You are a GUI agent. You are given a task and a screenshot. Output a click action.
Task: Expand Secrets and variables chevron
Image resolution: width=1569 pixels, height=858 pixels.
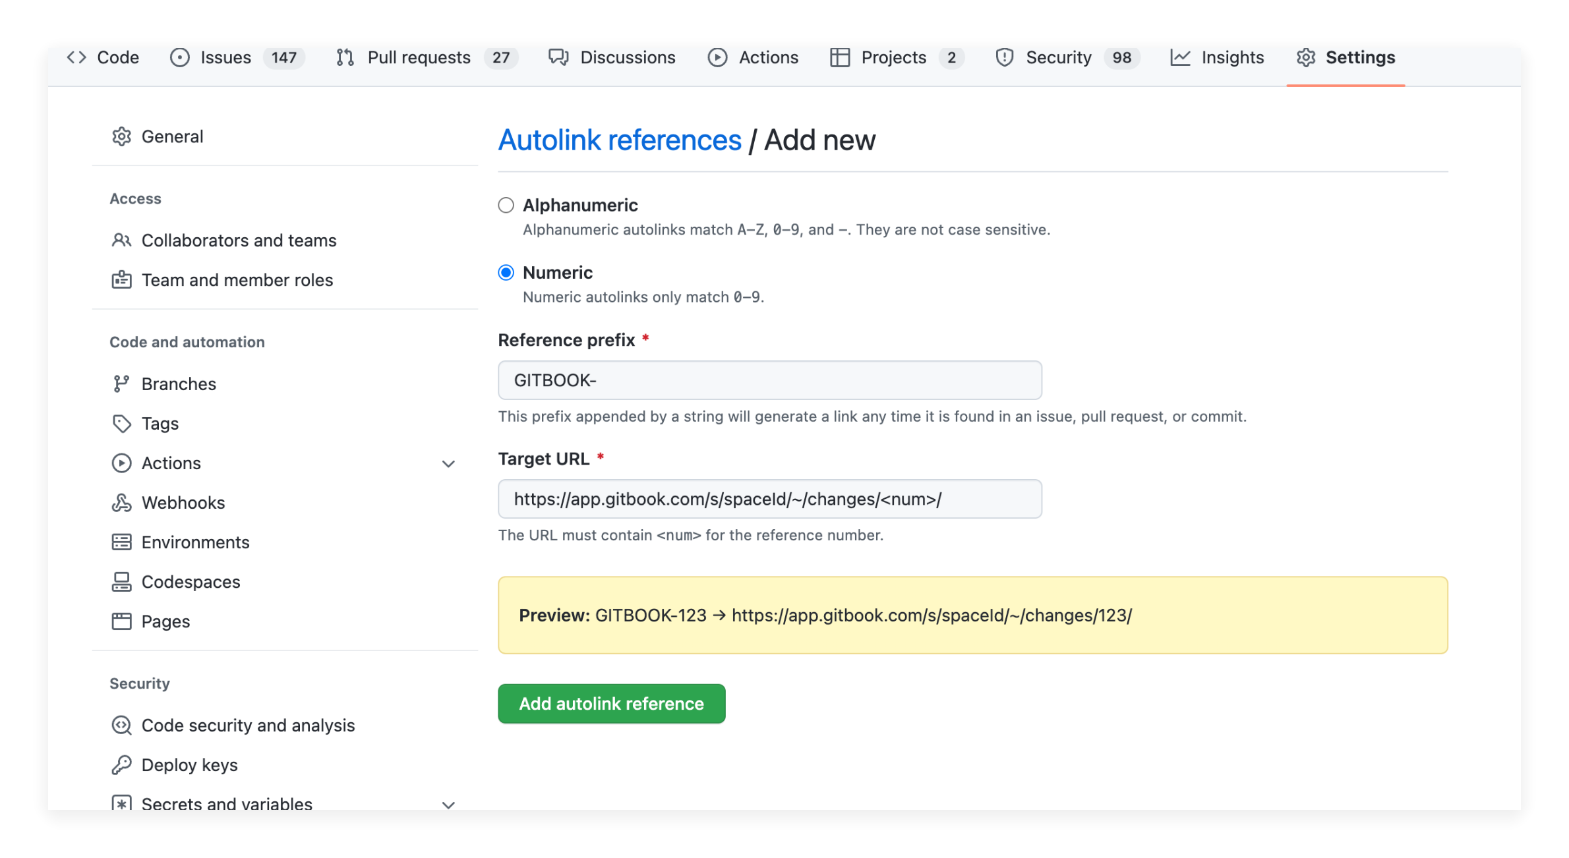[x=448, y=804]
